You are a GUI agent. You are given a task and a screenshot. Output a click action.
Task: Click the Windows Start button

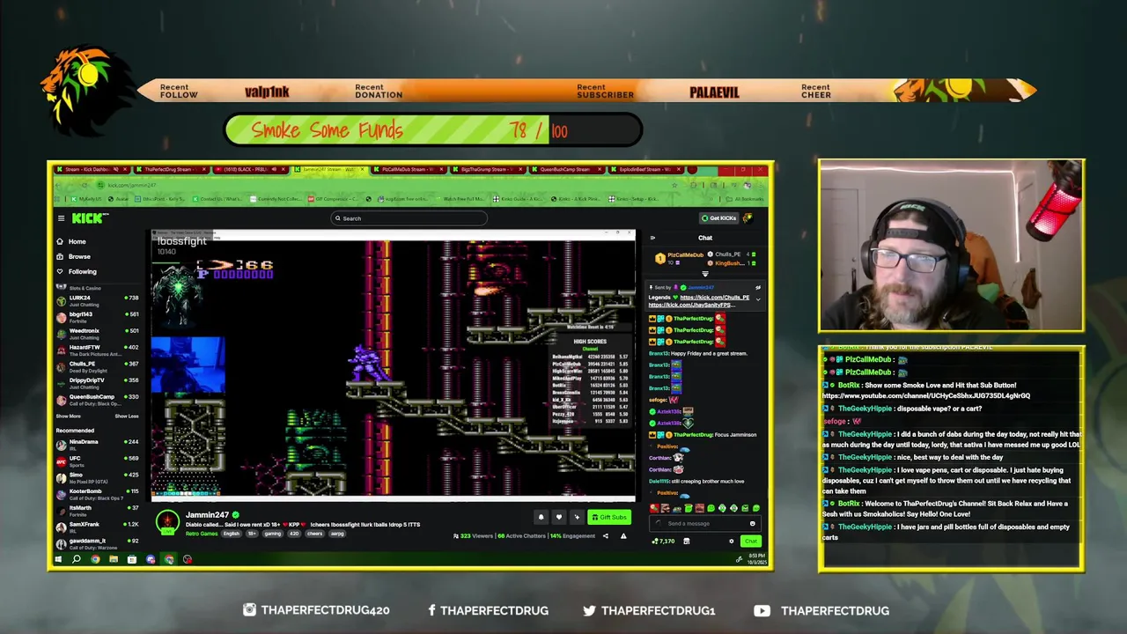(x=58, y=559)
